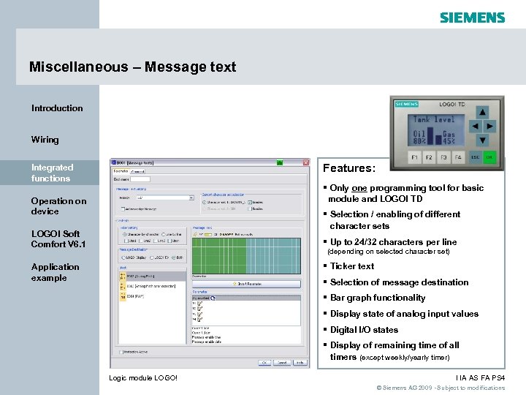The width and height of the screenshot is (526, 395).
Task: Switch to the Comment tab in dialog
Action: point(137,171)
